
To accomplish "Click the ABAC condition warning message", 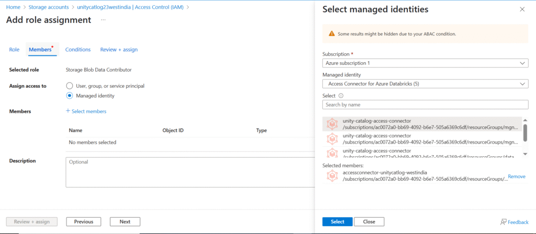I will point(397,34).
